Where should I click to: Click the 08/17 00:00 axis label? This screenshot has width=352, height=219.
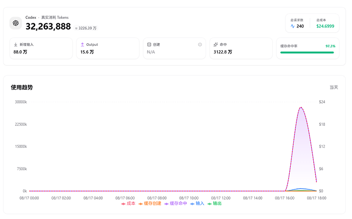pos(29,198)
